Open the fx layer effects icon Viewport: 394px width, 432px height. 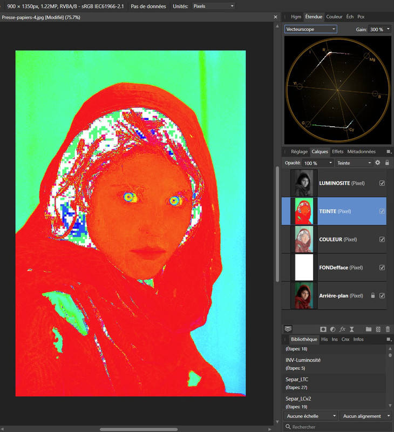point(342,329)
